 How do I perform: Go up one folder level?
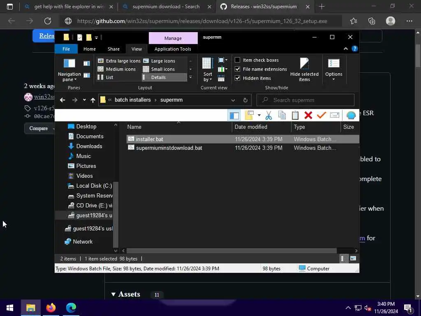coord(93,100)
